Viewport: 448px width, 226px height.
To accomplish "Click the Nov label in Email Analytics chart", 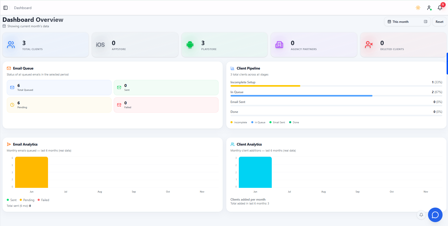I will pyautogui.click(x=202, y=192).
